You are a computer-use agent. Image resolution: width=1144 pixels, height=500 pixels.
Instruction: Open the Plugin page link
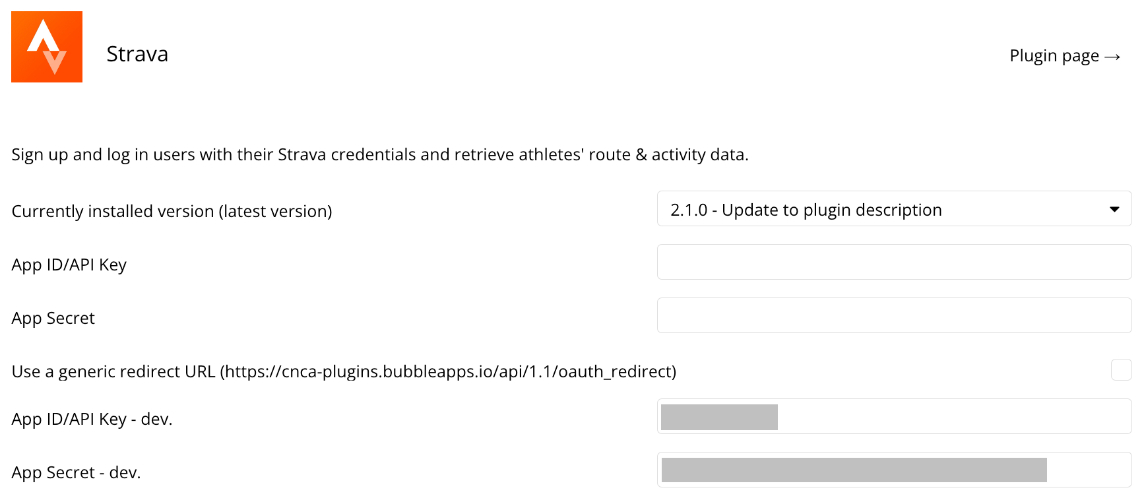click(1054, 56)
